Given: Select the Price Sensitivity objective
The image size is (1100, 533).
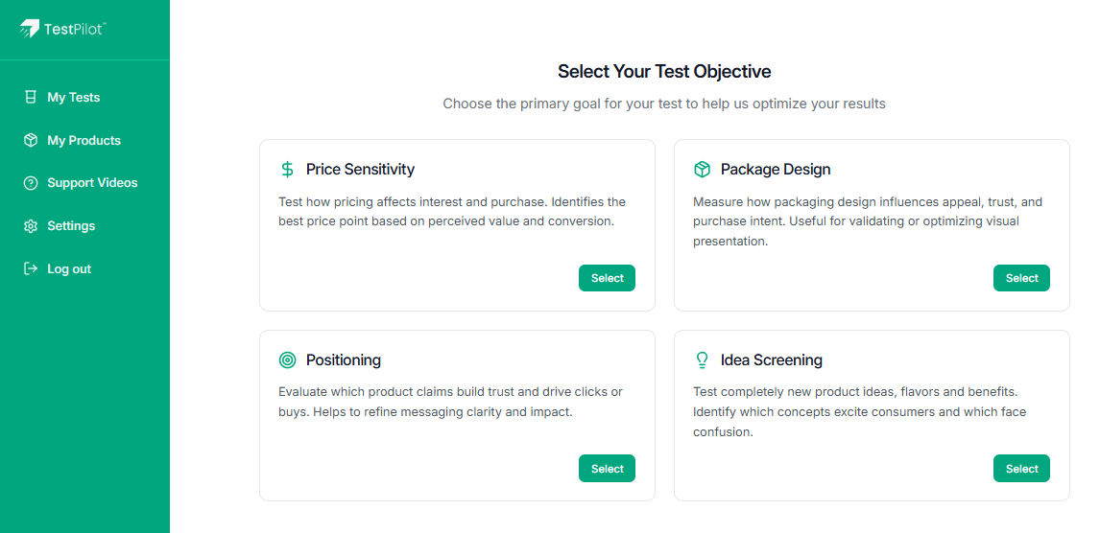Looking at the screenshot, I should coord(607,278).
